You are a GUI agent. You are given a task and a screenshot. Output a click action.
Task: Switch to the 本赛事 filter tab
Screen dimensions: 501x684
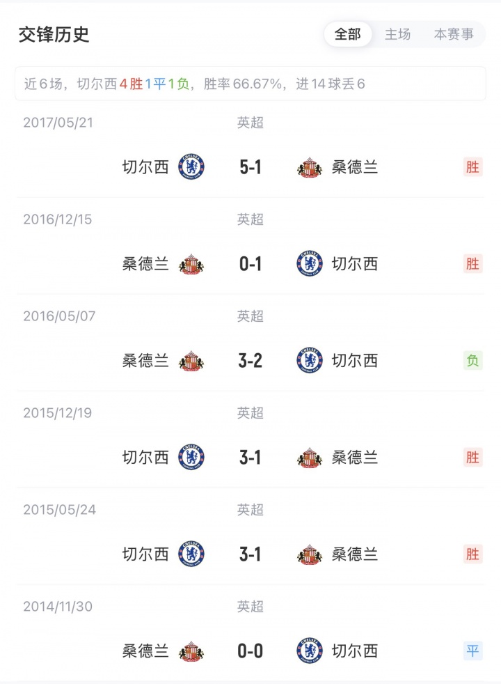pos(454,34)
